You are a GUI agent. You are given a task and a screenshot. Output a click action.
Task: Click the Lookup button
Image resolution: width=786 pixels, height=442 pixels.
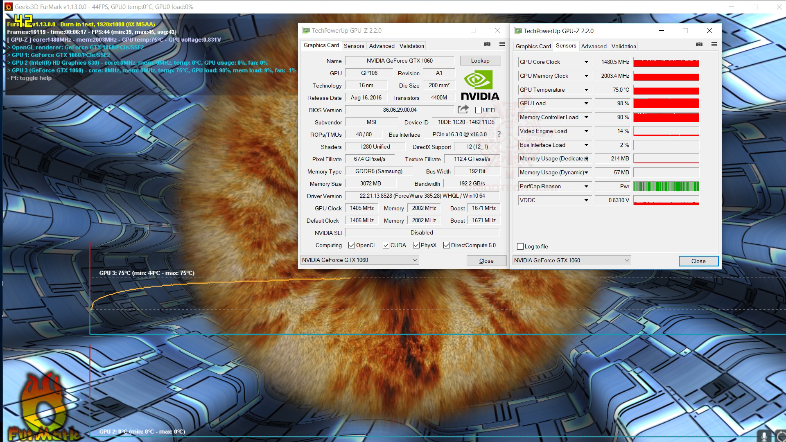(480, 61)
